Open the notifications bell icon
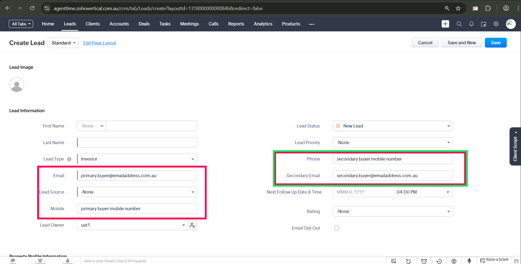 coord(471,24)
